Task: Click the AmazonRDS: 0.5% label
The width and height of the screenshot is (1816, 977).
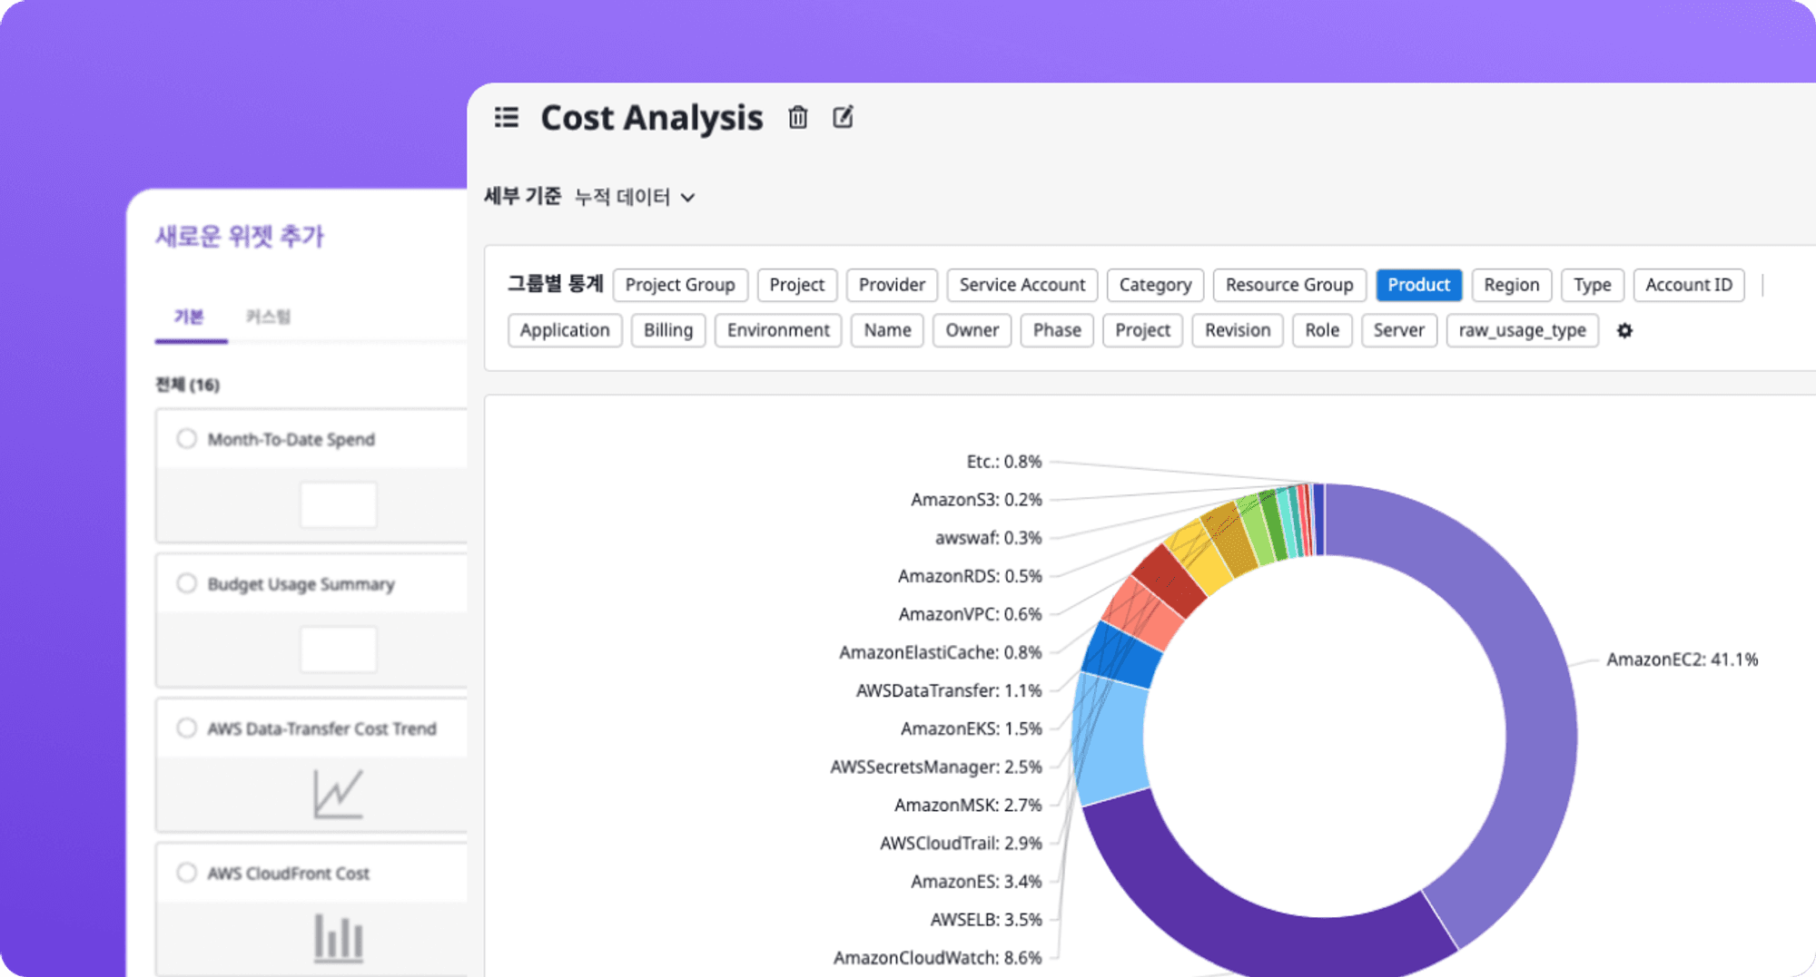Action: click(970, 576)
